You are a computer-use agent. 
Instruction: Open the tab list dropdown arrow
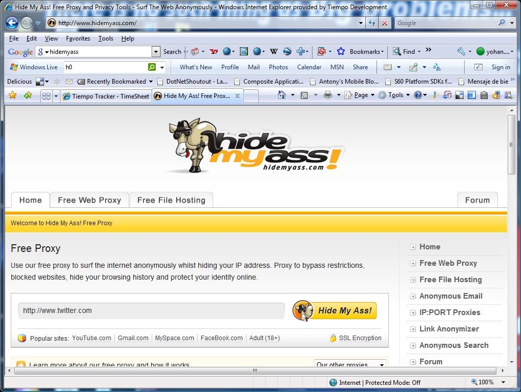point(56,96)
